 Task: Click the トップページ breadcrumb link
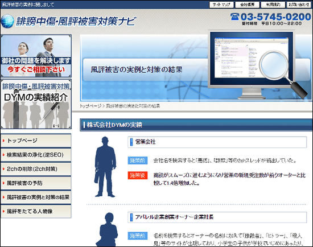pos(90,106)
